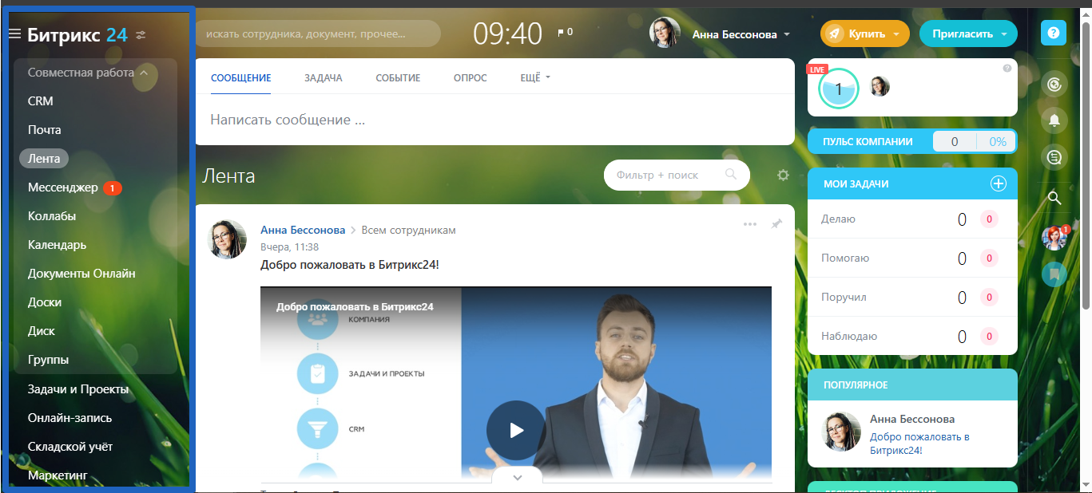Open Диск in the left menu
The image size is (1092, 493).
42,331
